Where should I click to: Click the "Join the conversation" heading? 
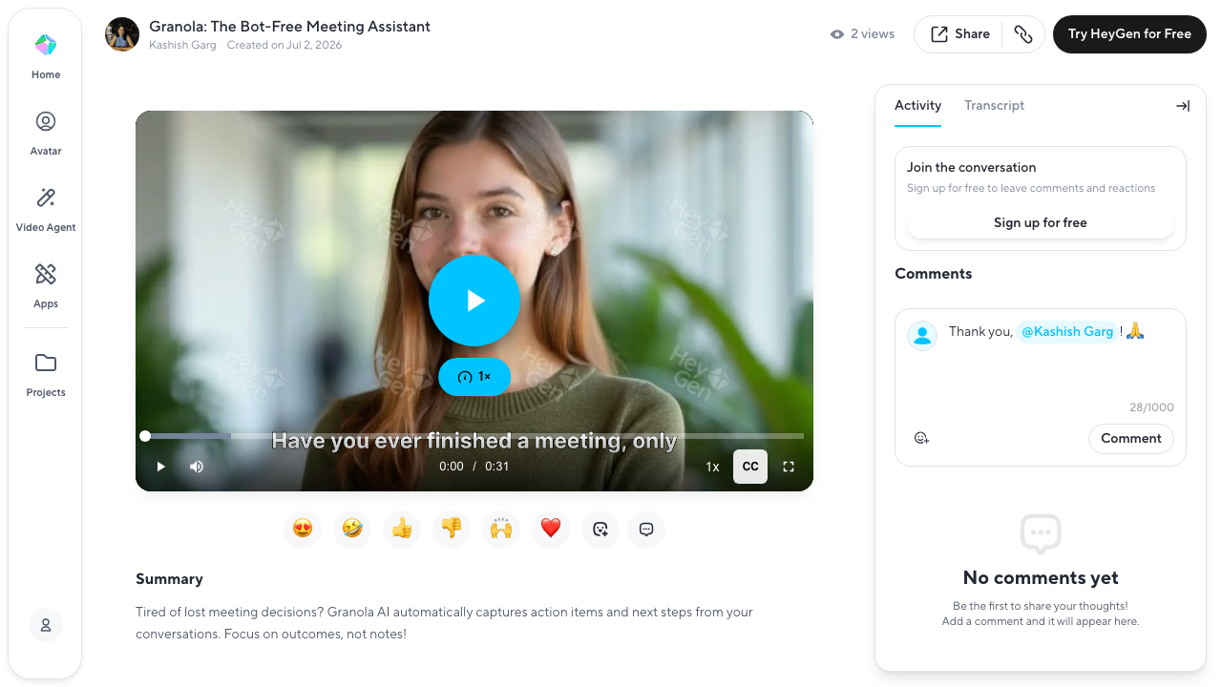click(x=972, y=167)
